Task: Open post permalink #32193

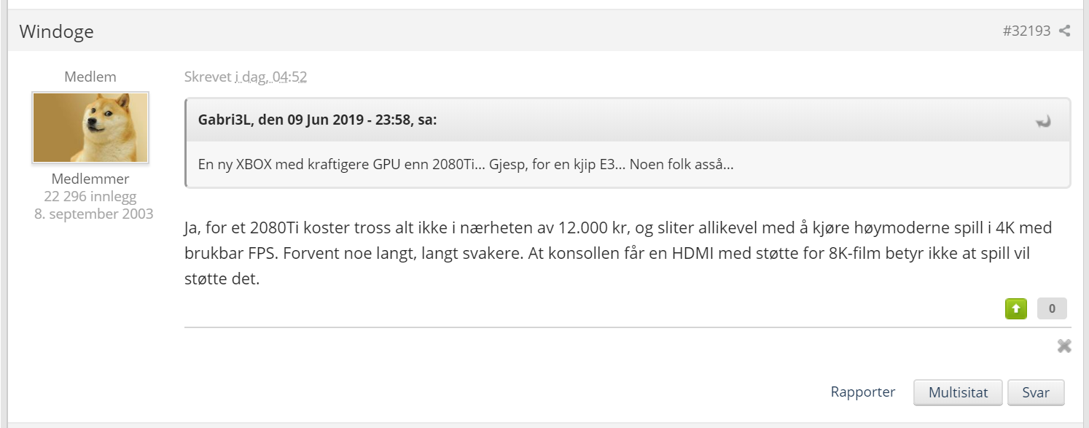Action: click(1026, 31)
